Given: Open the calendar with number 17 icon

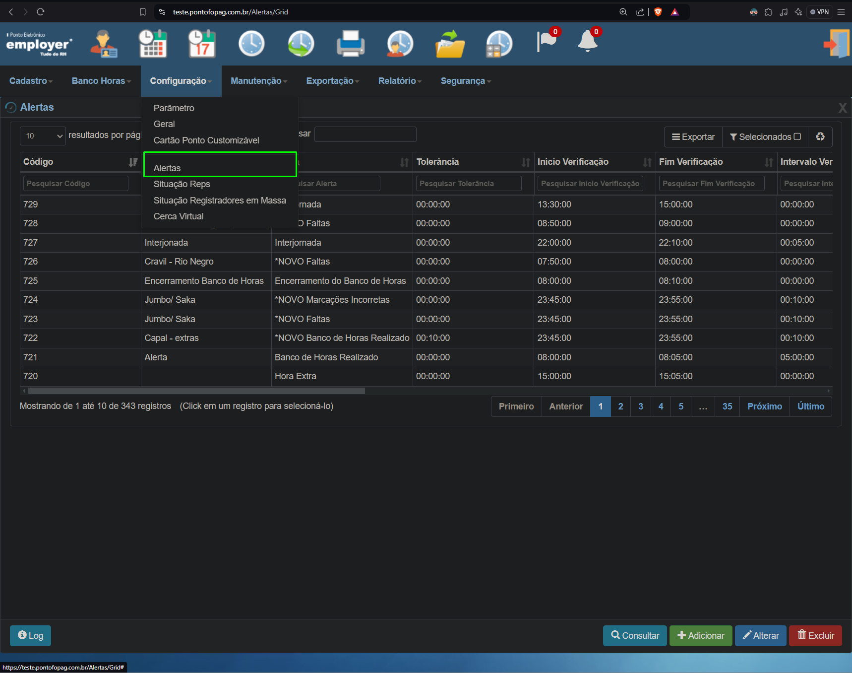Looking at the screenshot, I should (x=202, y=44).
